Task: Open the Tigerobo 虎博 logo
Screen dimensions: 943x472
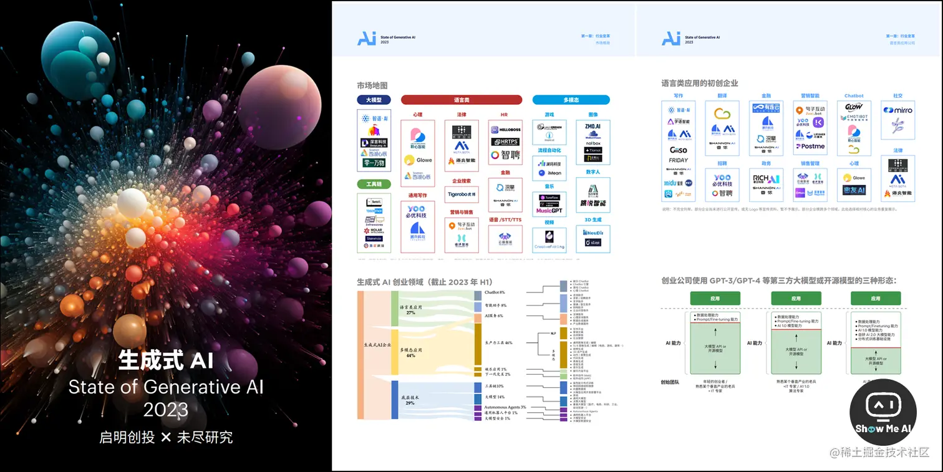Action: click(x=462, y=195)
